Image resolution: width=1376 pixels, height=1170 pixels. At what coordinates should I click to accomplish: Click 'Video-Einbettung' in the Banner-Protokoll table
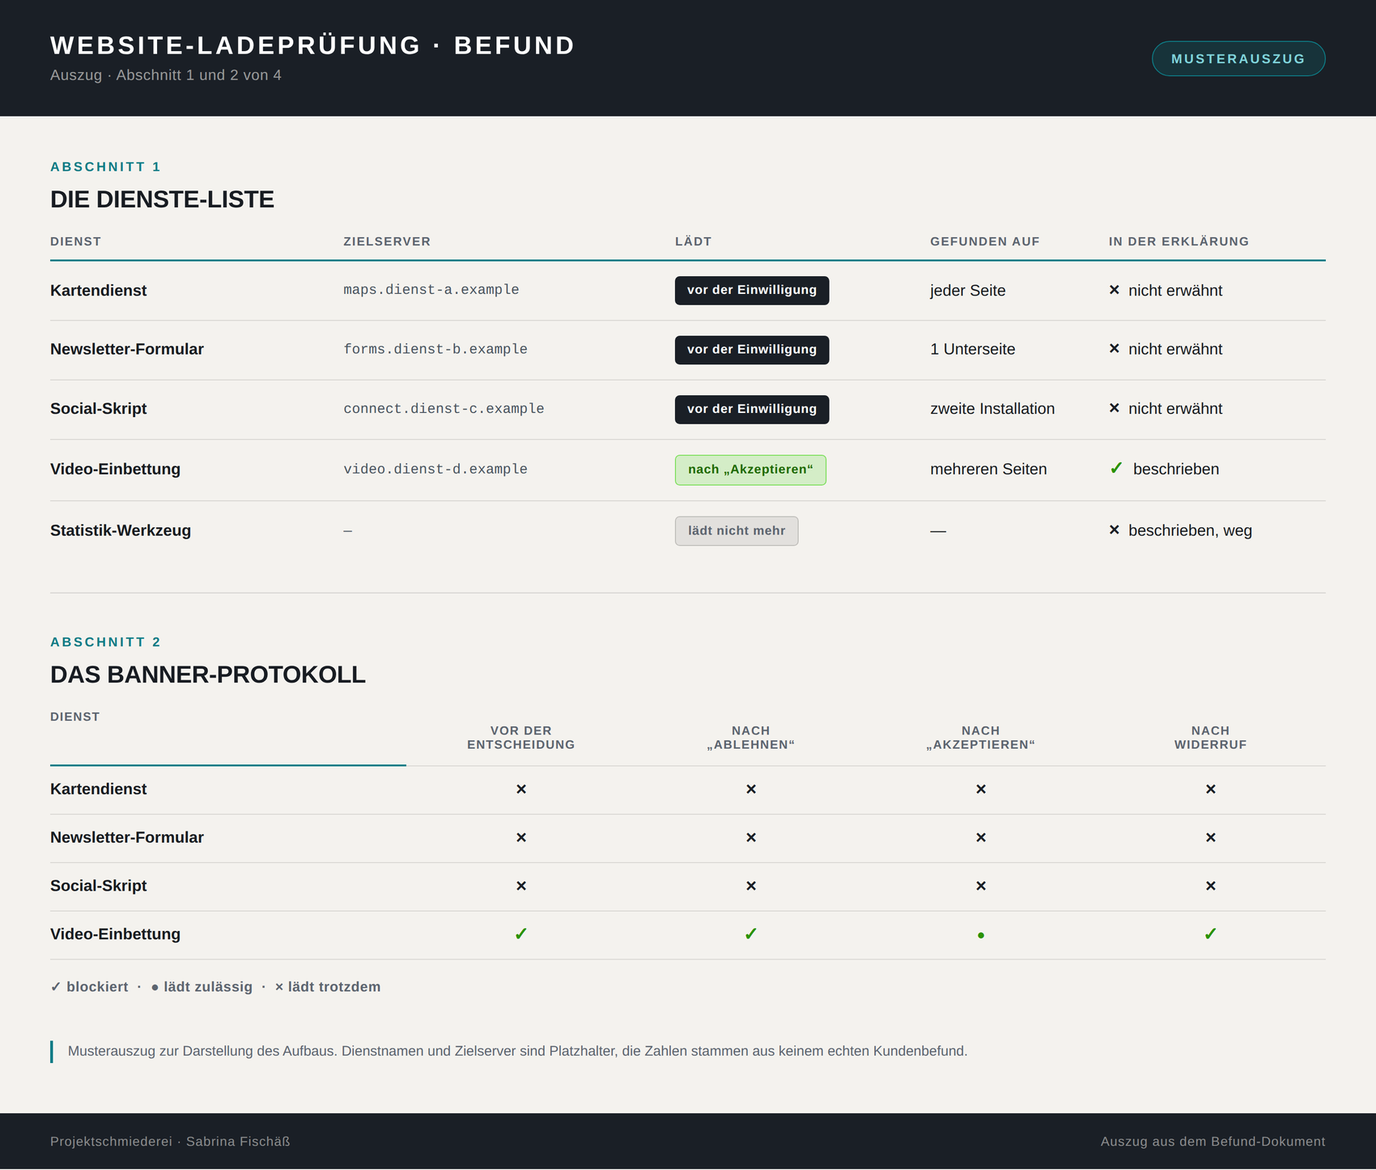[116, 934]
